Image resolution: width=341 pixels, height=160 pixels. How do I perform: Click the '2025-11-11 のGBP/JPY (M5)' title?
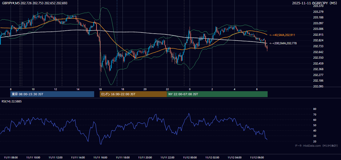(315, 3)
